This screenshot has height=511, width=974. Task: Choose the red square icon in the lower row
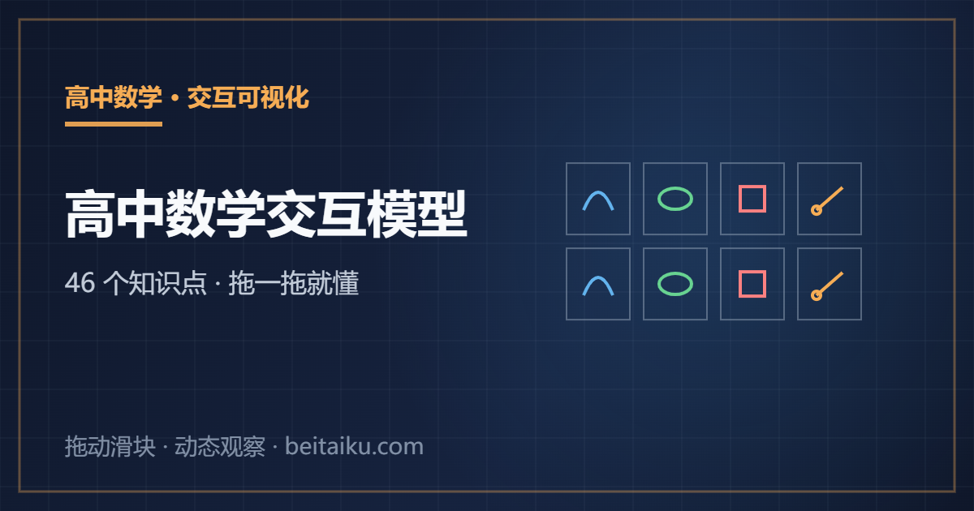click(x=752, y=284)
